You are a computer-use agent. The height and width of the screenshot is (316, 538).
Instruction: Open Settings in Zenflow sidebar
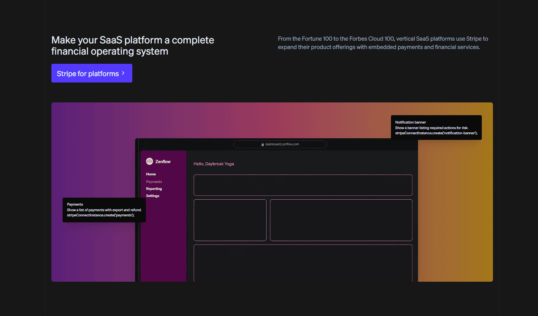(153, 196)
